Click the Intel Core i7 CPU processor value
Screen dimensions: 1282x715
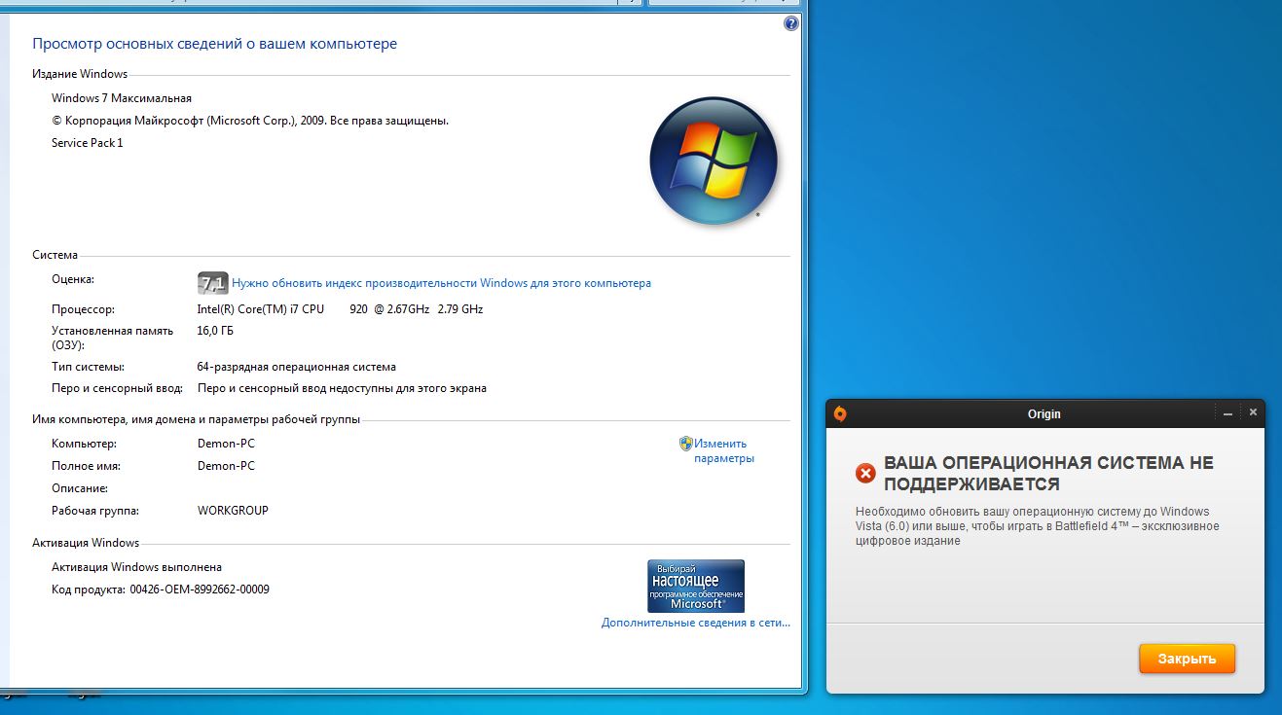point(340,309)
